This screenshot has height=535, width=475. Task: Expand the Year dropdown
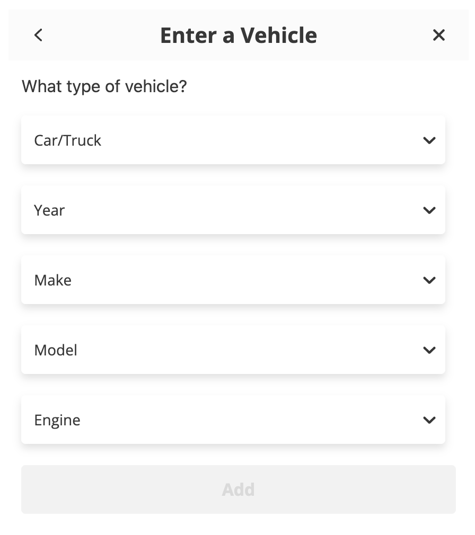coord(233,210)
